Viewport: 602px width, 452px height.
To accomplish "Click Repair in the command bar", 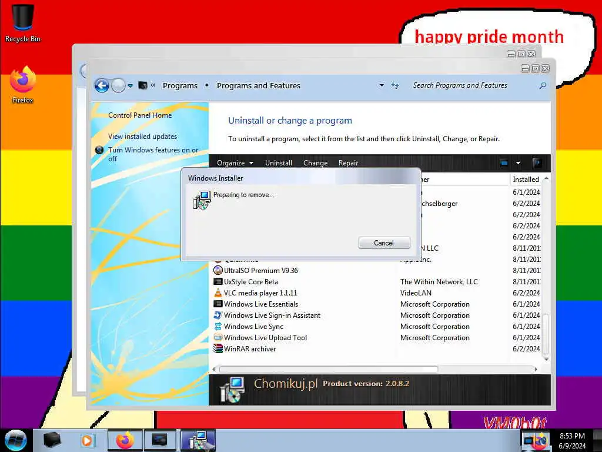I will (348, 163).
